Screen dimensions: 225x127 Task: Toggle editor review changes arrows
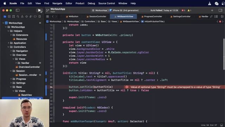tap(211, 17)
